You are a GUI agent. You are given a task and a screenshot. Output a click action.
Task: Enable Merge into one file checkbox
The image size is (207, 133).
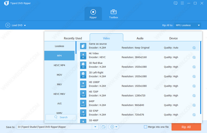pos(145,127)
